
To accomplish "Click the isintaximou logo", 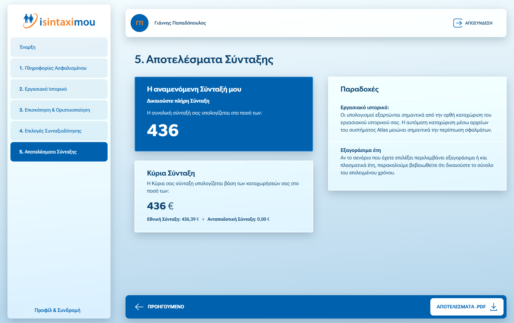I will click(59, 21).
